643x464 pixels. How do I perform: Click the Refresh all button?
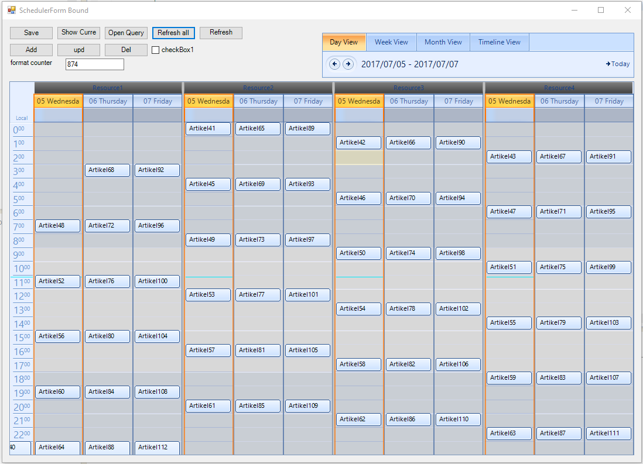pos(173,33)
